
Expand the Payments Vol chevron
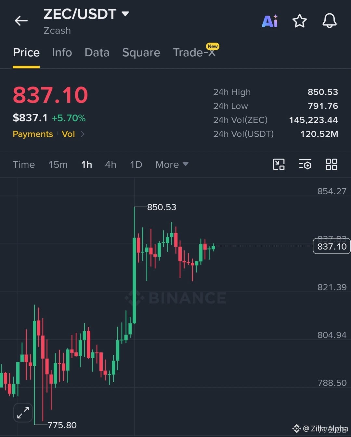click(83, 134)
